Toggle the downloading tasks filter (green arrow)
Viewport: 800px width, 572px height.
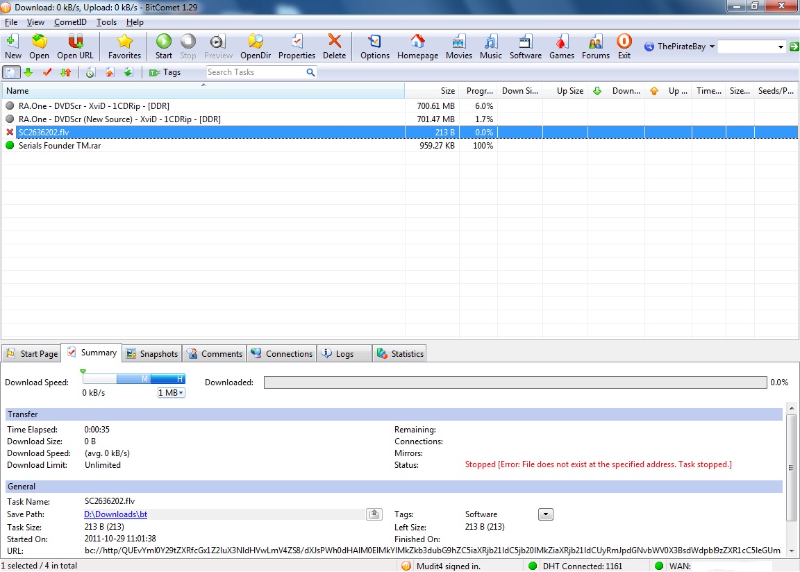tap(28, 72)
